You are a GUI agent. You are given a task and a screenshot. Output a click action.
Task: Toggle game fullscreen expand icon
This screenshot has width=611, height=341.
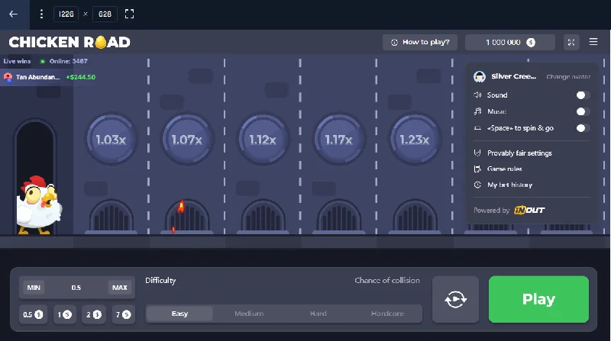[x=571, y=42]
